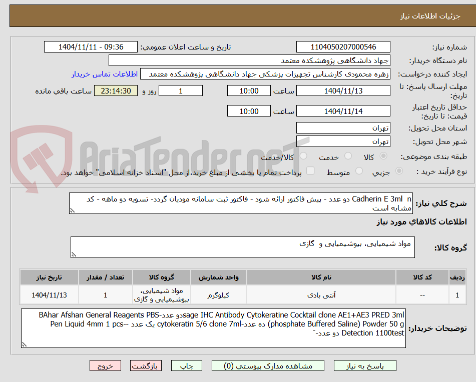Open اطلاعات تماس خریدار link
Viewport: 476px width, 382px height.
pyautogui.click(x=105, y=74)
